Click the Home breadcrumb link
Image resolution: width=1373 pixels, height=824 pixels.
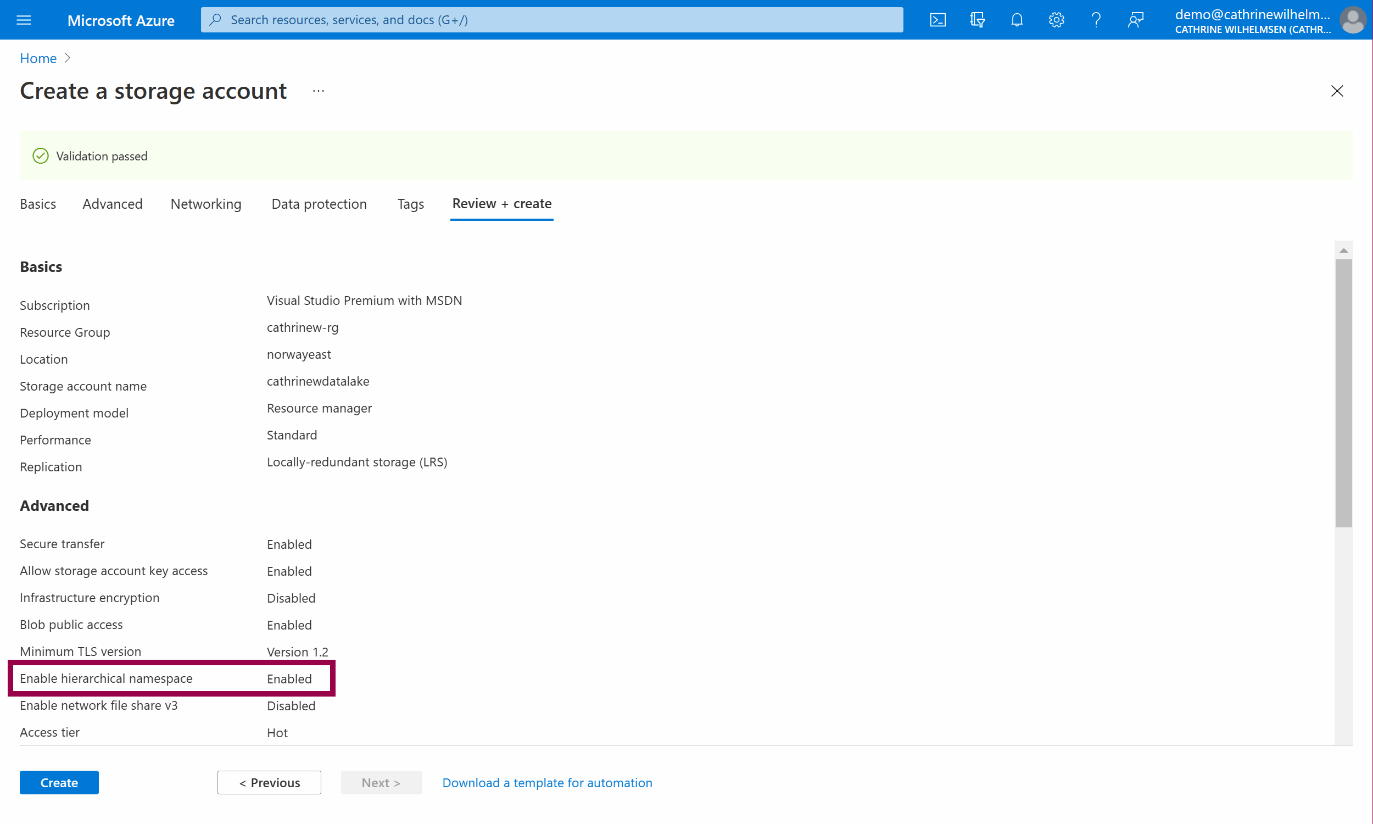click(x=38, y=58)
